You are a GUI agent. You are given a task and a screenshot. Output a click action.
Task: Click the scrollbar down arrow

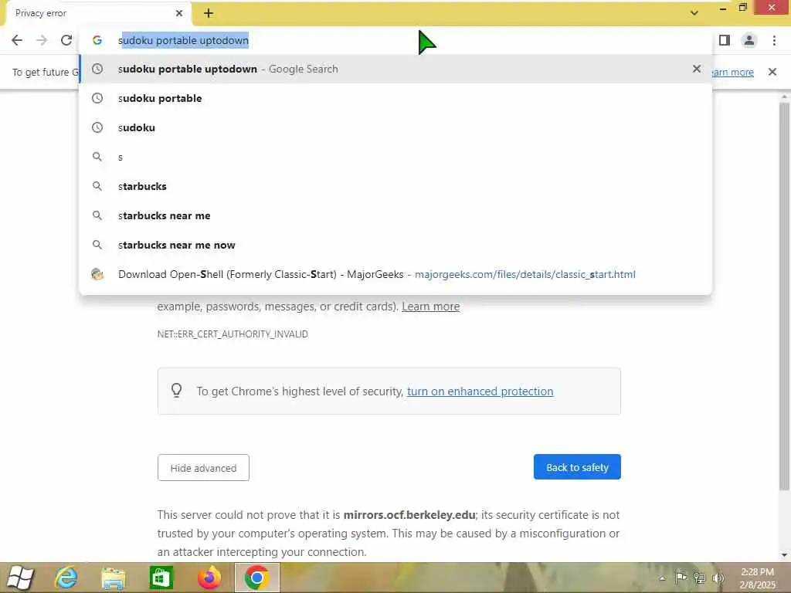784,555
